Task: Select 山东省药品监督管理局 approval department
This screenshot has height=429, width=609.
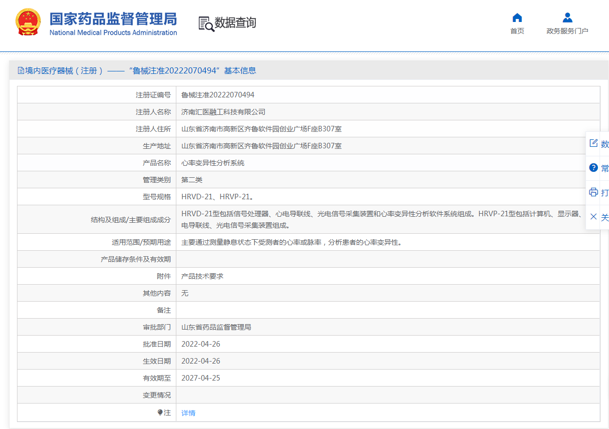Action: coord(216,327)
